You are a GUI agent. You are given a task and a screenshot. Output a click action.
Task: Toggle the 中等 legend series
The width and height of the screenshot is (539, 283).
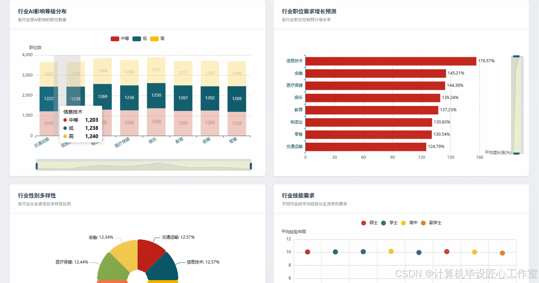tap(120, 39)
